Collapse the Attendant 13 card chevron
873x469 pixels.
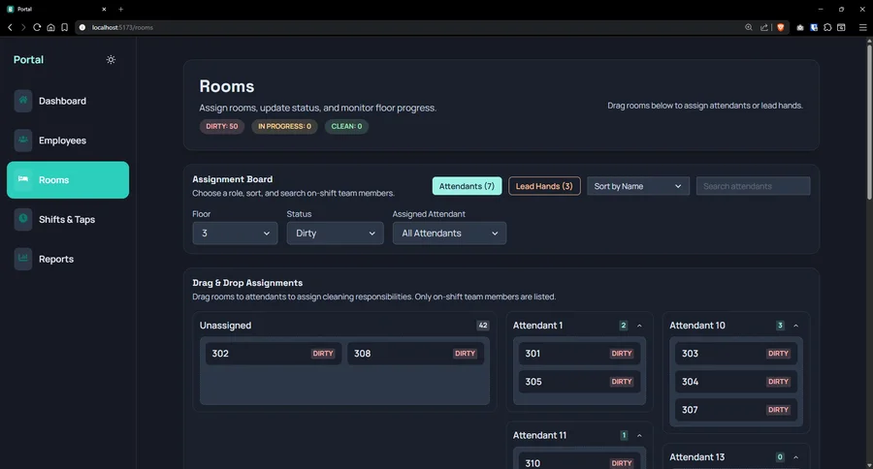tap(795, 456)
